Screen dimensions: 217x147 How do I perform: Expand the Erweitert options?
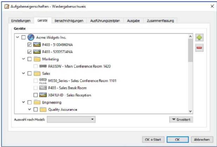click(x=181, y=119)
